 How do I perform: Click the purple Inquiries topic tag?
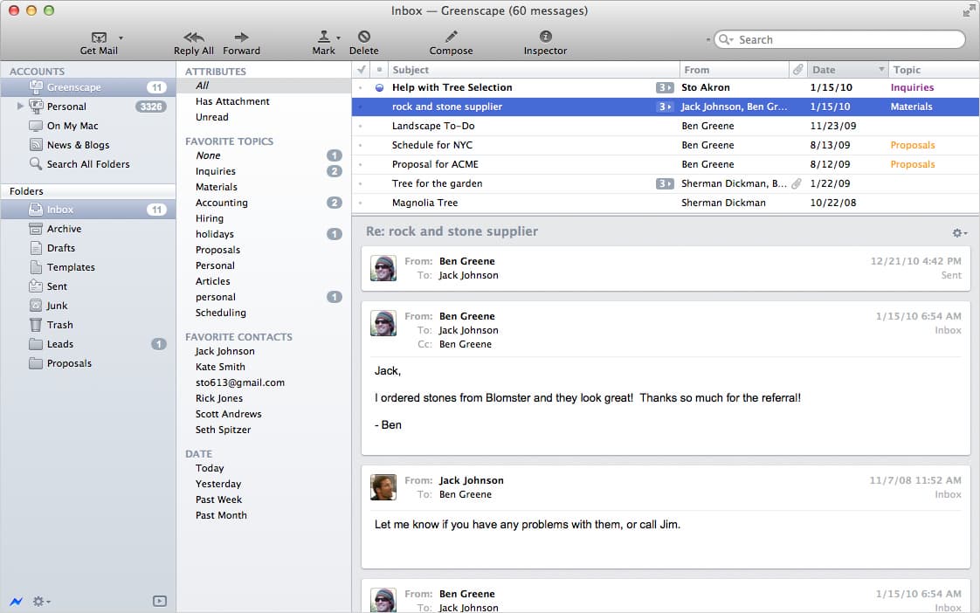912,87
